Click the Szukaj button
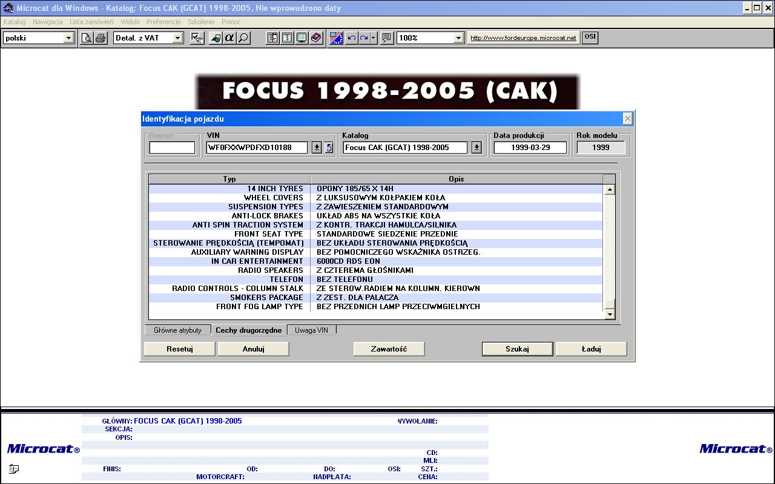Viewport: 775px width, 484px height. 517,349
